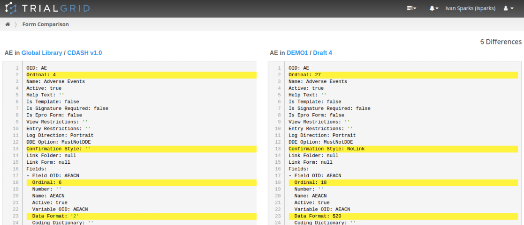Click the Form Comparison breadcrumb
Screen dimensions: 524x225
coord(46,24)
